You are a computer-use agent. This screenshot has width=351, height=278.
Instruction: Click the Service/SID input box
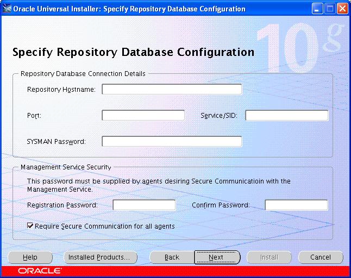(x=287, y=116)
